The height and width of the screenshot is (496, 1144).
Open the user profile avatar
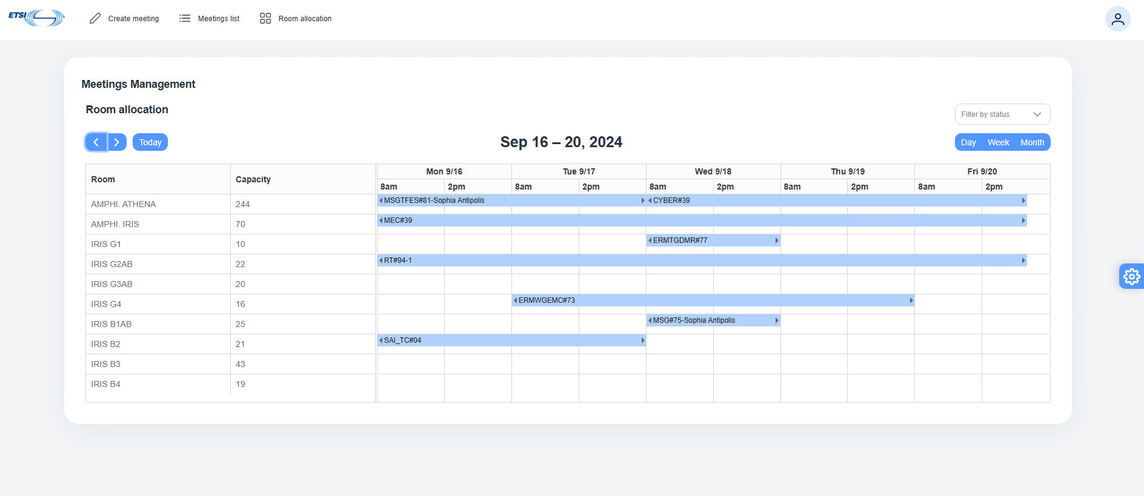[x=1117, y=19]
